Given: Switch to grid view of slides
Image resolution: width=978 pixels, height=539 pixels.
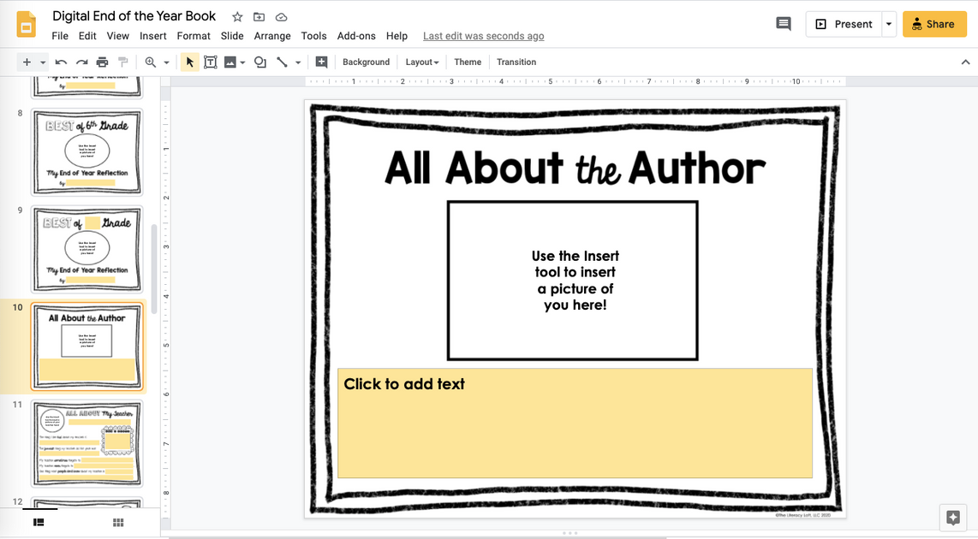Looking at the screenshot, I should 117,522.
